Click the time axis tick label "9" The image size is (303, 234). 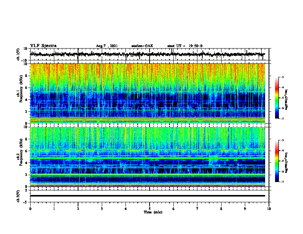coord(245,209)
